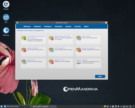Open the clipboard tray icon
135x108 pixels.
click(116, 106)
